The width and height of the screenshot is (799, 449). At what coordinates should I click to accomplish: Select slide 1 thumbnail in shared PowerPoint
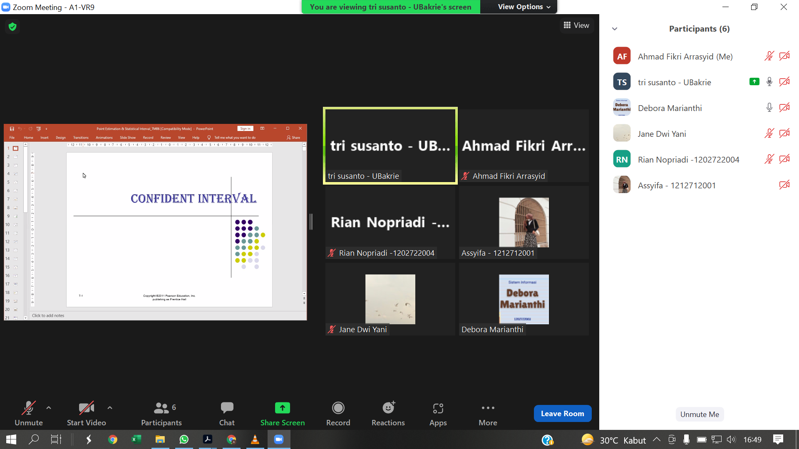click(x=15, y=148)
